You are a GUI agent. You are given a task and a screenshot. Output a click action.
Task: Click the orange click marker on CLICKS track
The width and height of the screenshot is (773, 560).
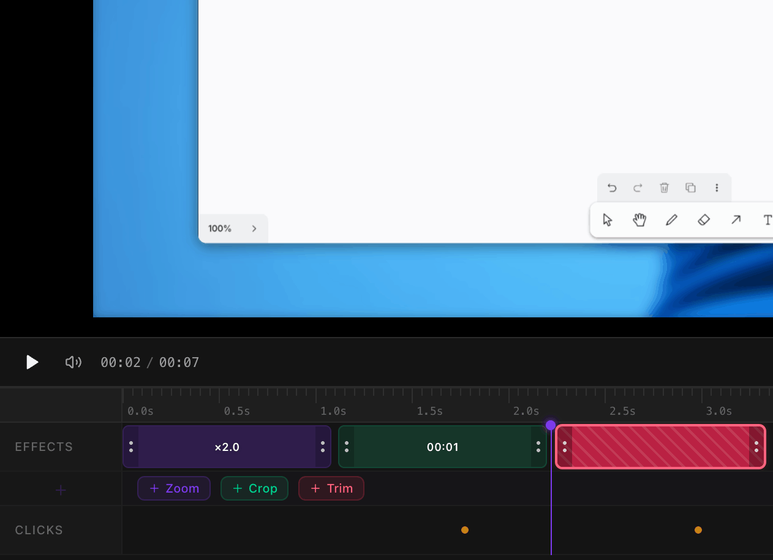(x=465, y=529)
